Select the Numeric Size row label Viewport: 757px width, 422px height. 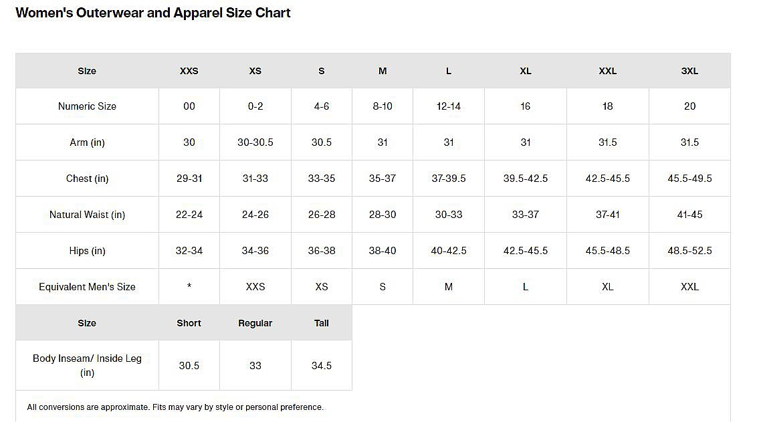tap(87, 106)
